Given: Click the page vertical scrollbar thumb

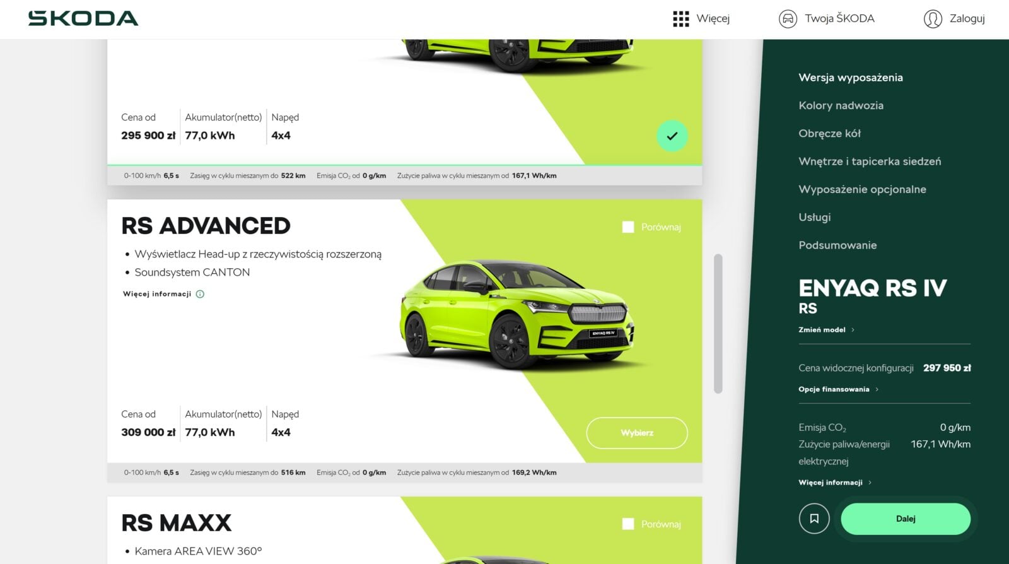Looking at the screenshot, I should [718, 324].
